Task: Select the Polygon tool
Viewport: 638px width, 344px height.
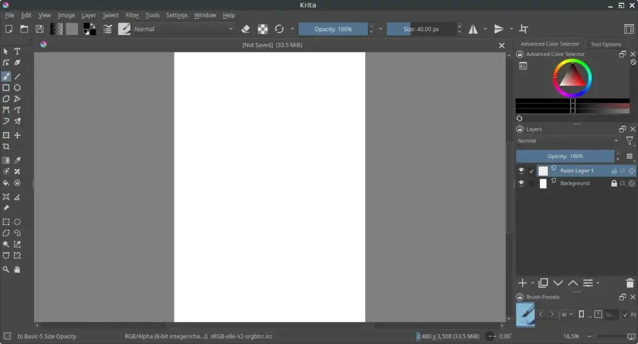Action: pyautogui.click(x=6, y=99)
